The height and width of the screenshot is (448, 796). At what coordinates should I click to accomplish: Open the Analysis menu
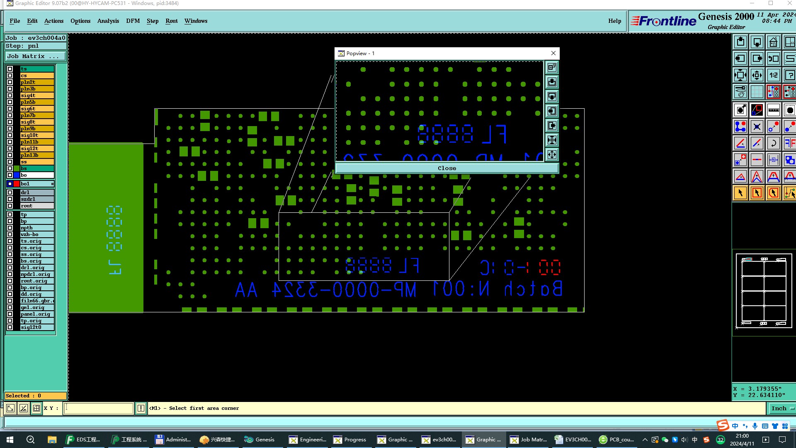pyautogui.click(x=108, y=21)
